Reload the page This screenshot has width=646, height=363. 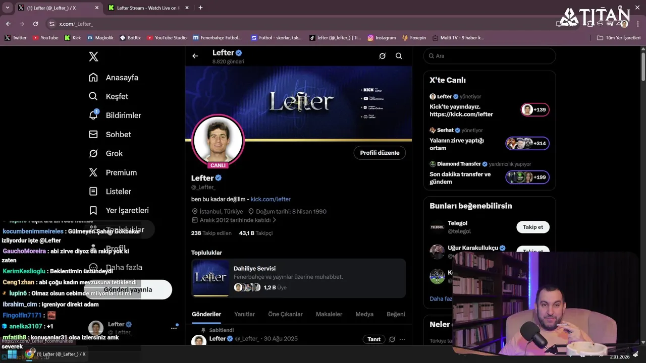tap(35, 24)
